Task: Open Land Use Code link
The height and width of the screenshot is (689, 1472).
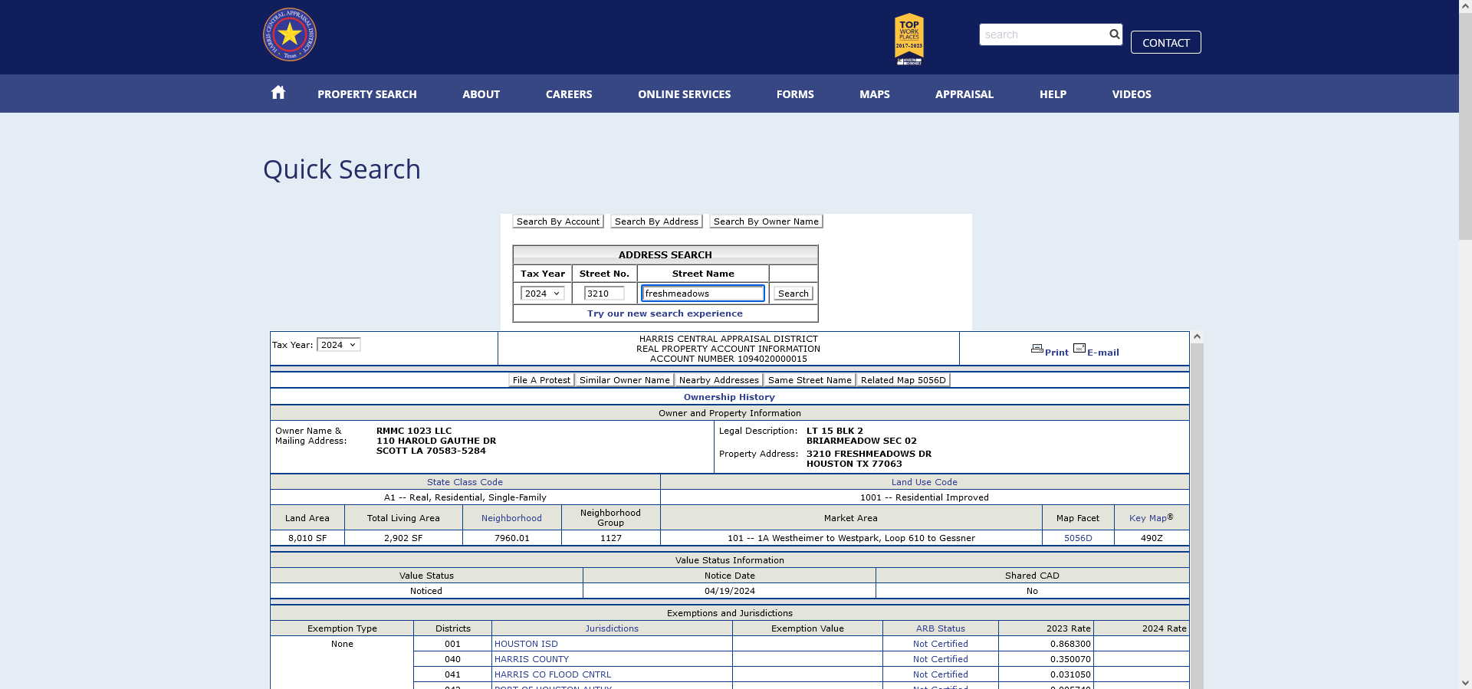Action: (924, 482)
